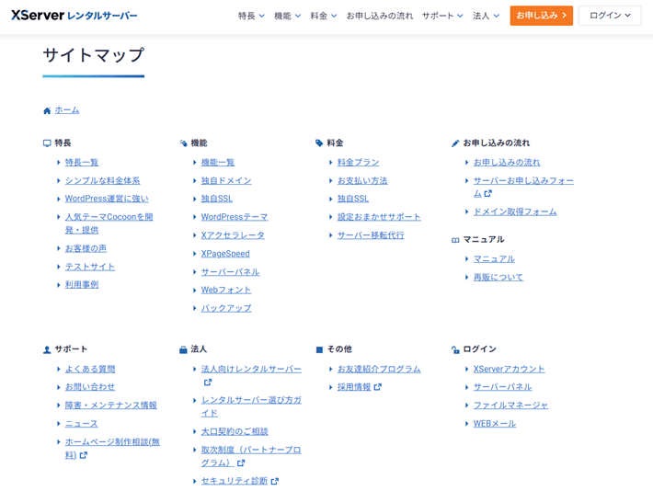This screenshot has height=491, width=653.
Task: Open サーバー移転代行 link
Action: [x=371, y=235]
